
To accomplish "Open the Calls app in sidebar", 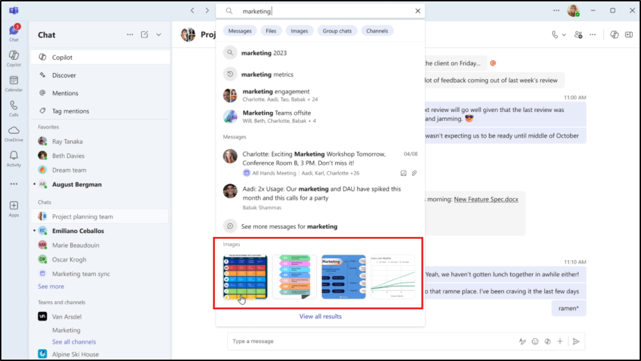I will [14, 108].
